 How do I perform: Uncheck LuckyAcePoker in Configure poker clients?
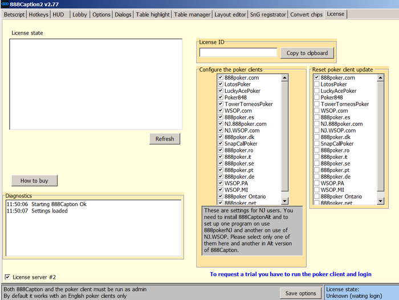221,91
